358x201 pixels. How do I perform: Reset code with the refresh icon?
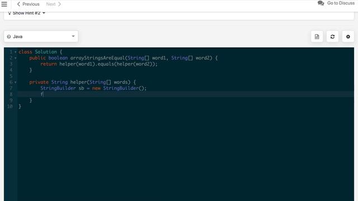(332, 36)
